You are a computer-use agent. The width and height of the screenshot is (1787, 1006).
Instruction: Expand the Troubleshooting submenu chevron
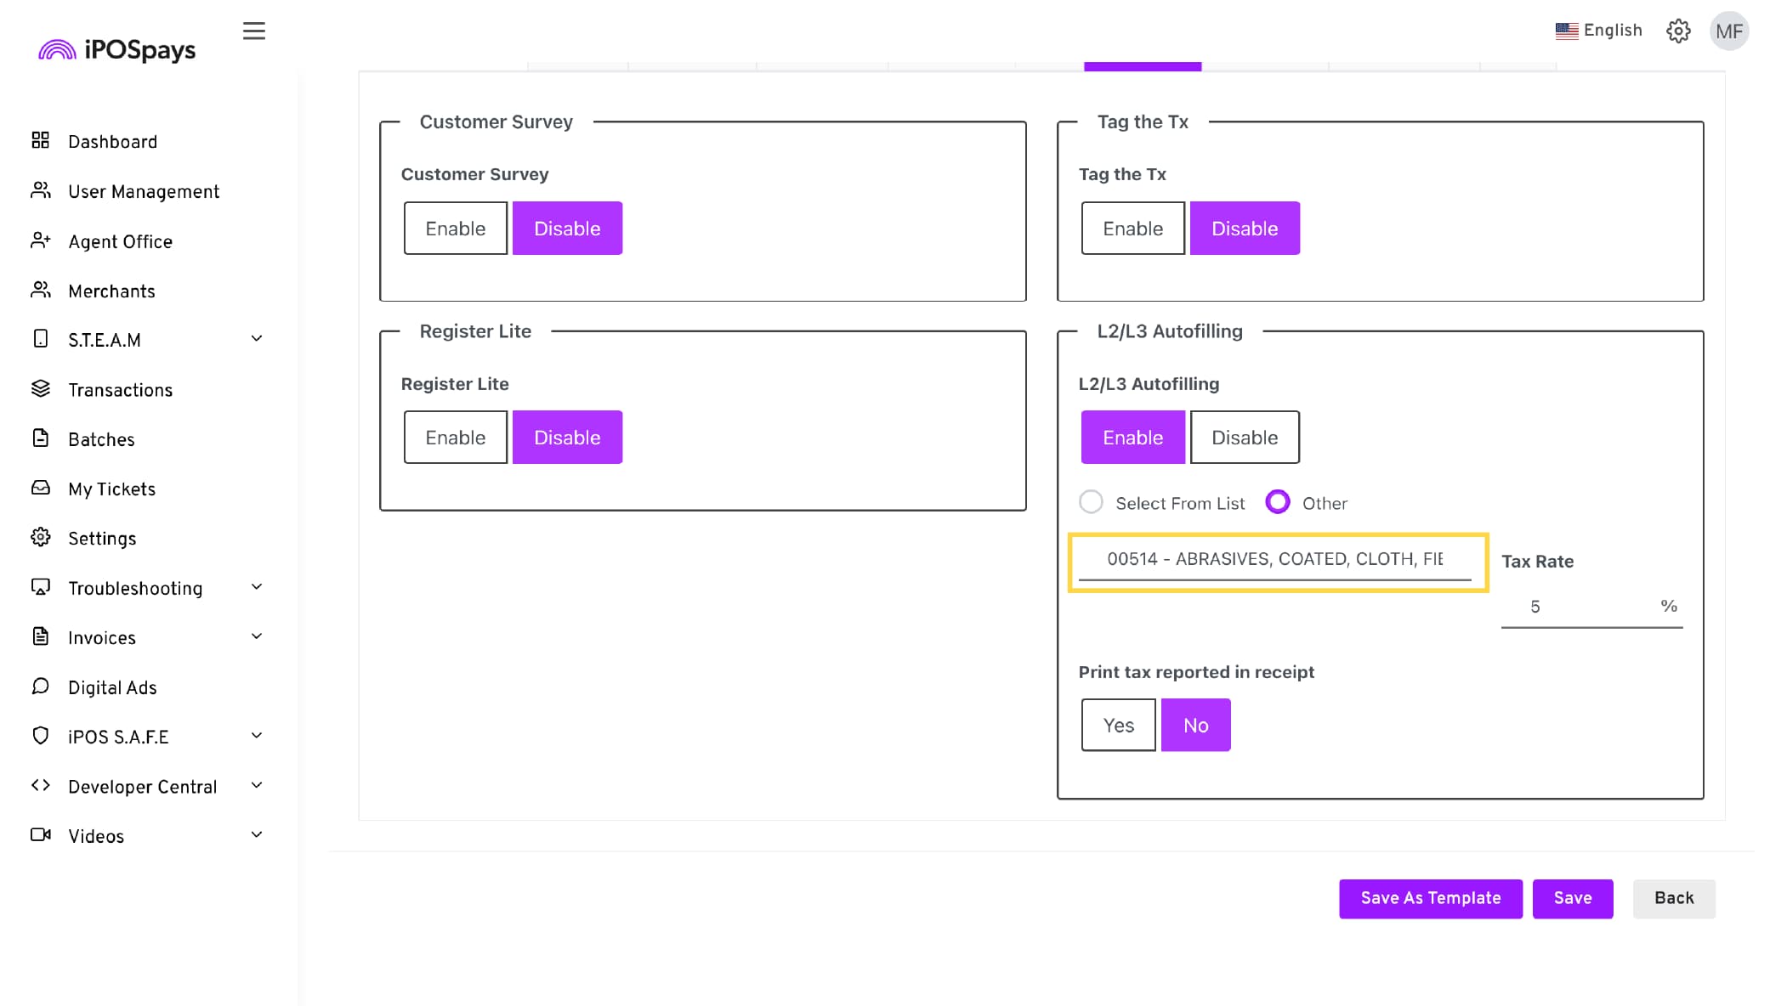tap(257, 587)
